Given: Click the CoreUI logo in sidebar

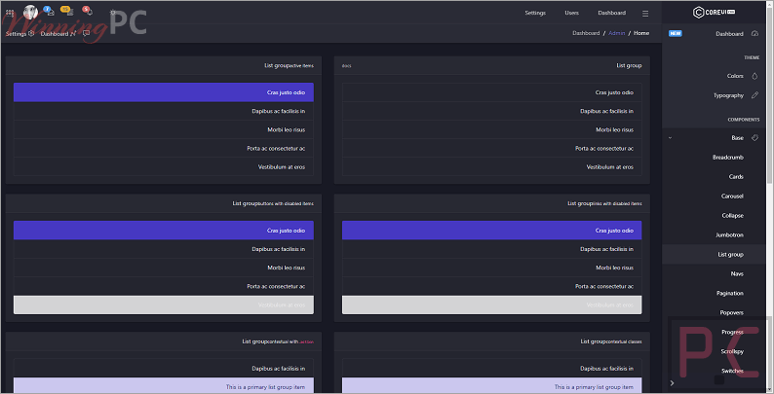Looking at the screenshot, I should pos(715,13).
